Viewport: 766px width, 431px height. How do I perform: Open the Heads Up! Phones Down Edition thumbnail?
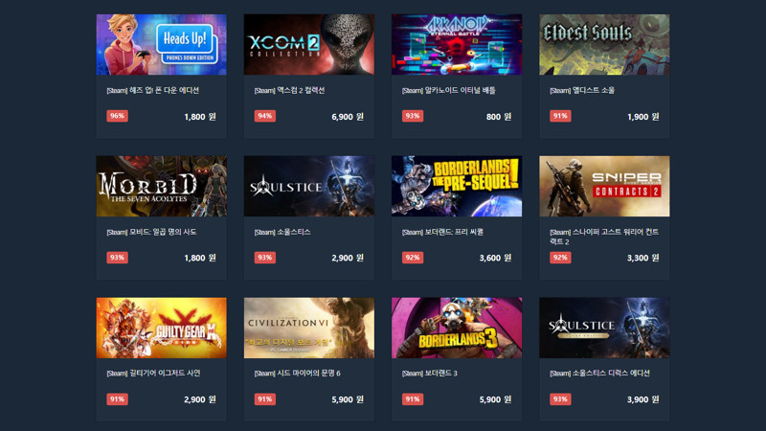coord(161,44)
